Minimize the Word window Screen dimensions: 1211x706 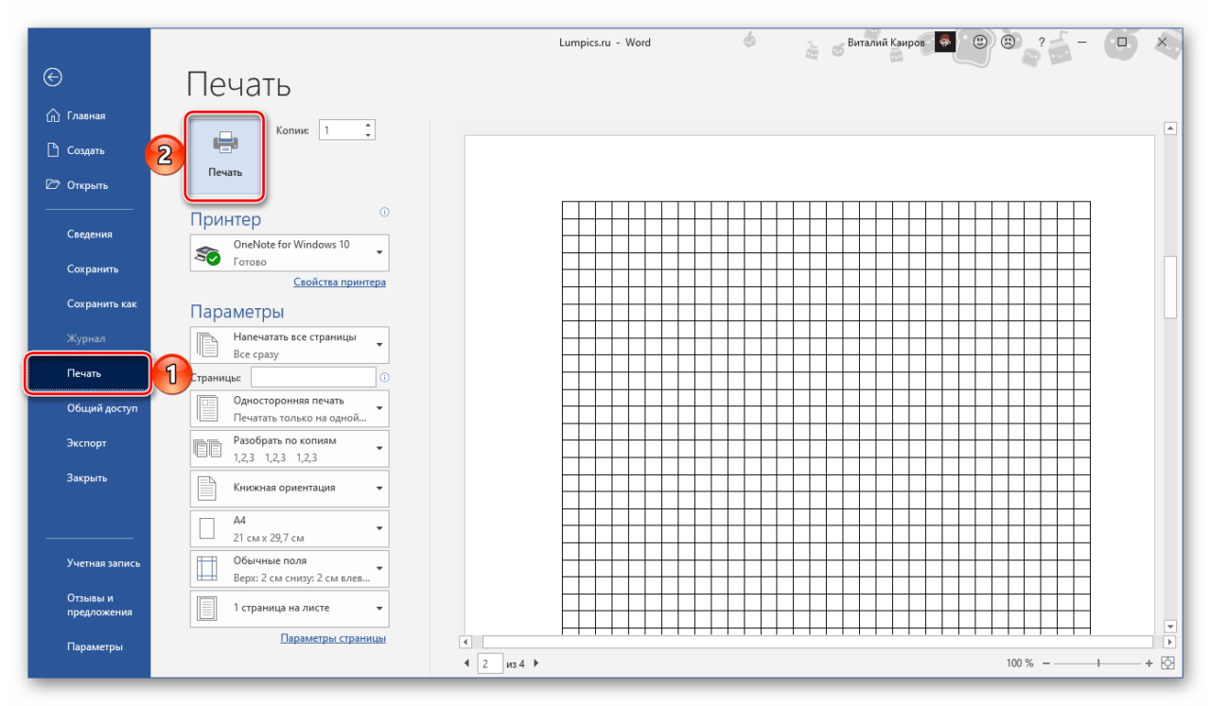1081,43
